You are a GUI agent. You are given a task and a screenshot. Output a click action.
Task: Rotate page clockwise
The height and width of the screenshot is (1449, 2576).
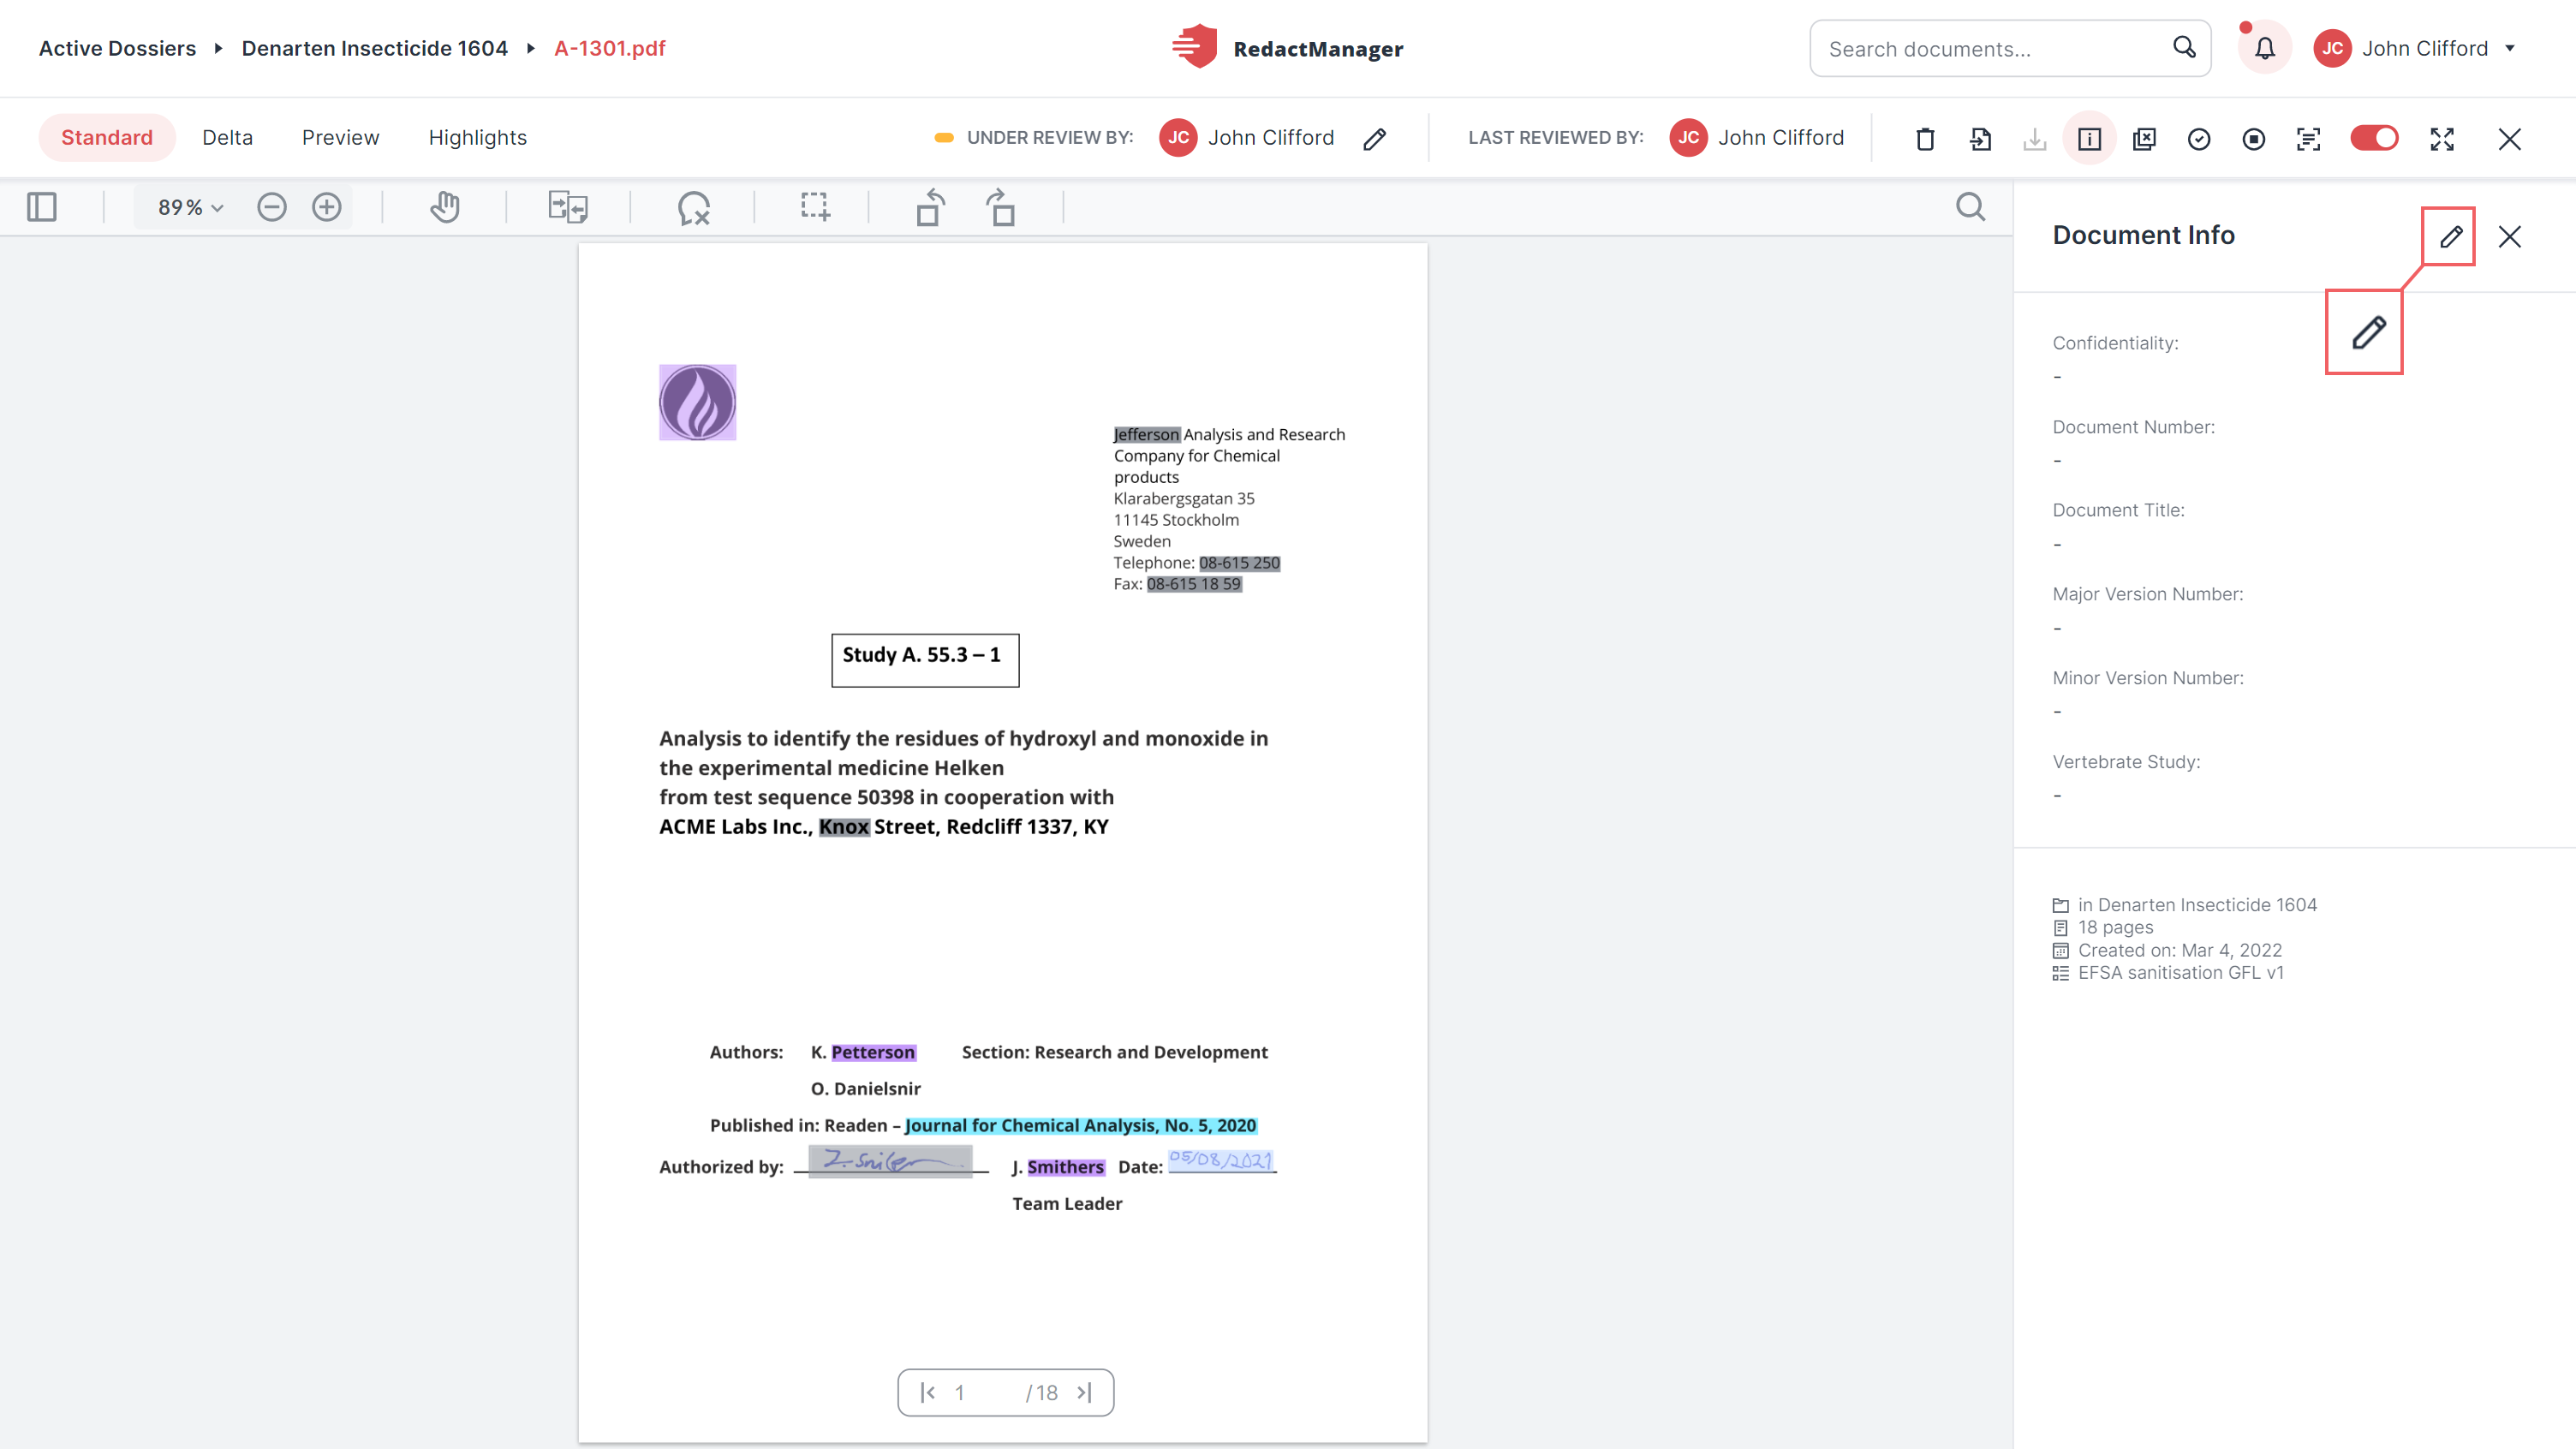point(1000,207)
